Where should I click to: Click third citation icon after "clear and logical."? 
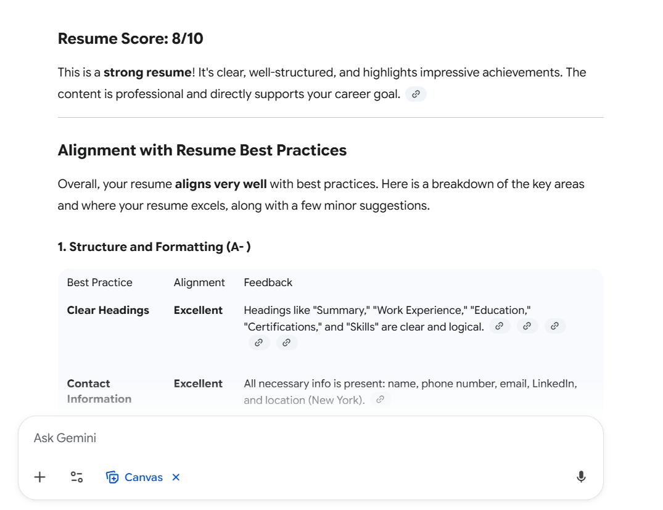[554, 326]
